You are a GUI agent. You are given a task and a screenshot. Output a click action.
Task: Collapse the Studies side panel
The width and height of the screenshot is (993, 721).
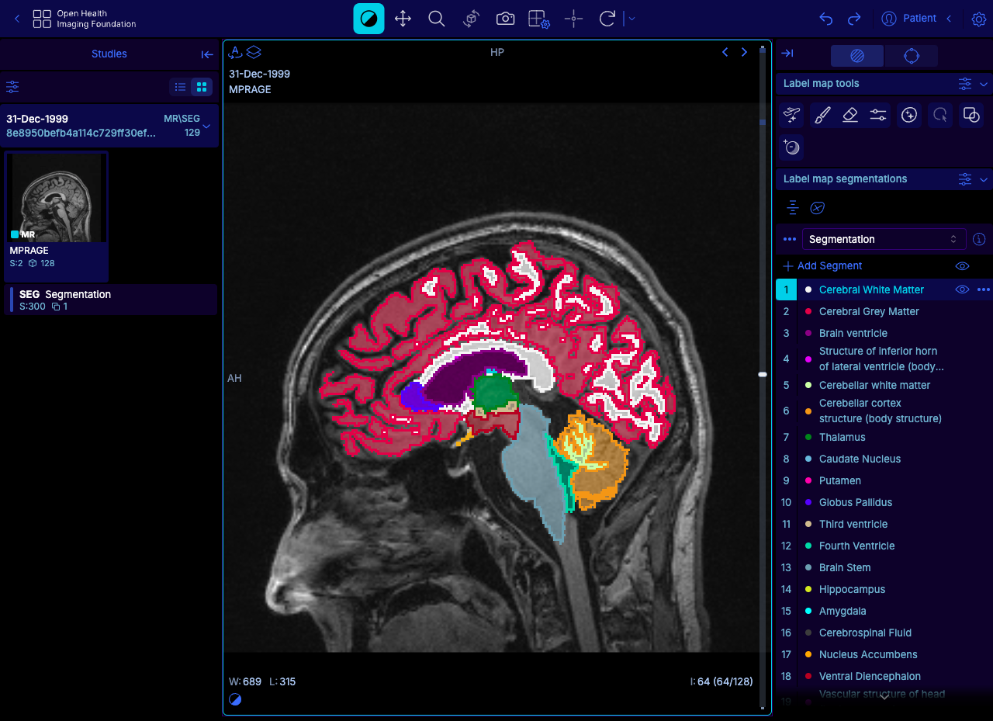click(x=207, y=54)
